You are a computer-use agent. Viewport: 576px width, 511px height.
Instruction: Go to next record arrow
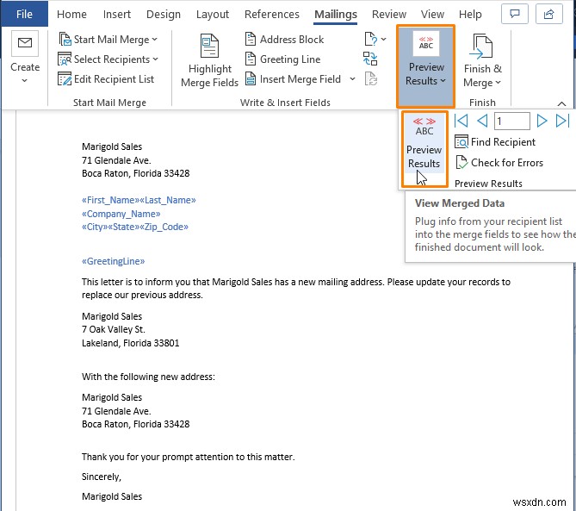pos(542,121)
